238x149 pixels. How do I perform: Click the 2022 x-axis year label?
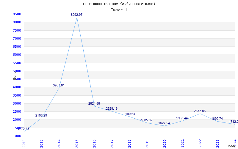pos(200,144)
